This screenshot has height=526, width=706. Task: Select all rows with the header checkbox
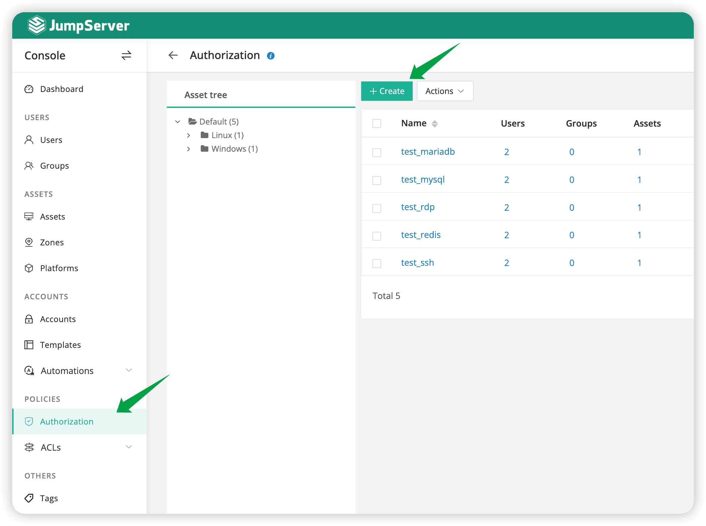376,124
